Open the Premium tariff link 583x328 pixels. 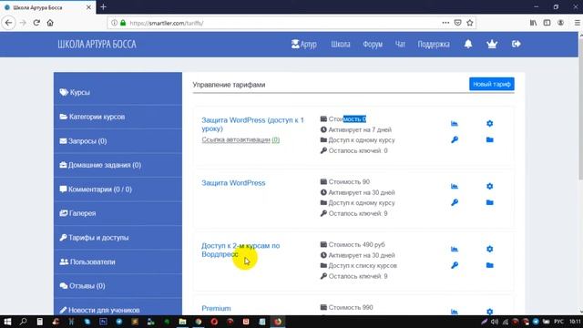[216, 308]
